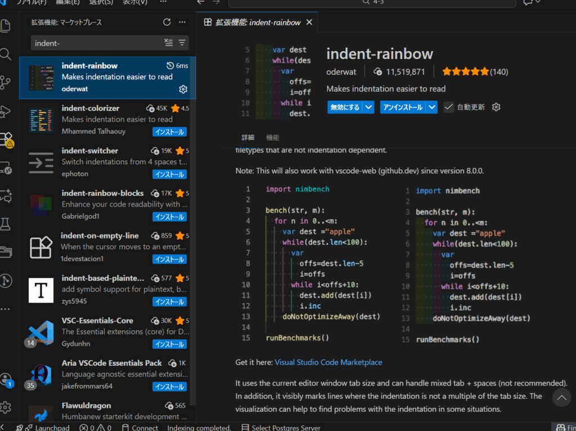The image size is (576, 431).
Task: Click the アンインストール button
Action: click(403, 107)
